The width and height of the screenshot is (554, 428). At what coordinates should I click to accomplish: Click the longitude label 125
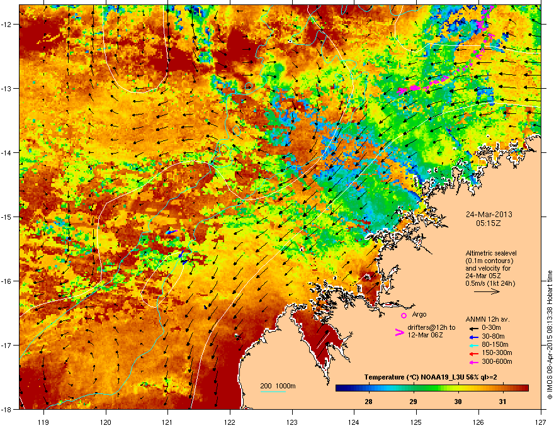pyautogui.click(x=416, y=422)
